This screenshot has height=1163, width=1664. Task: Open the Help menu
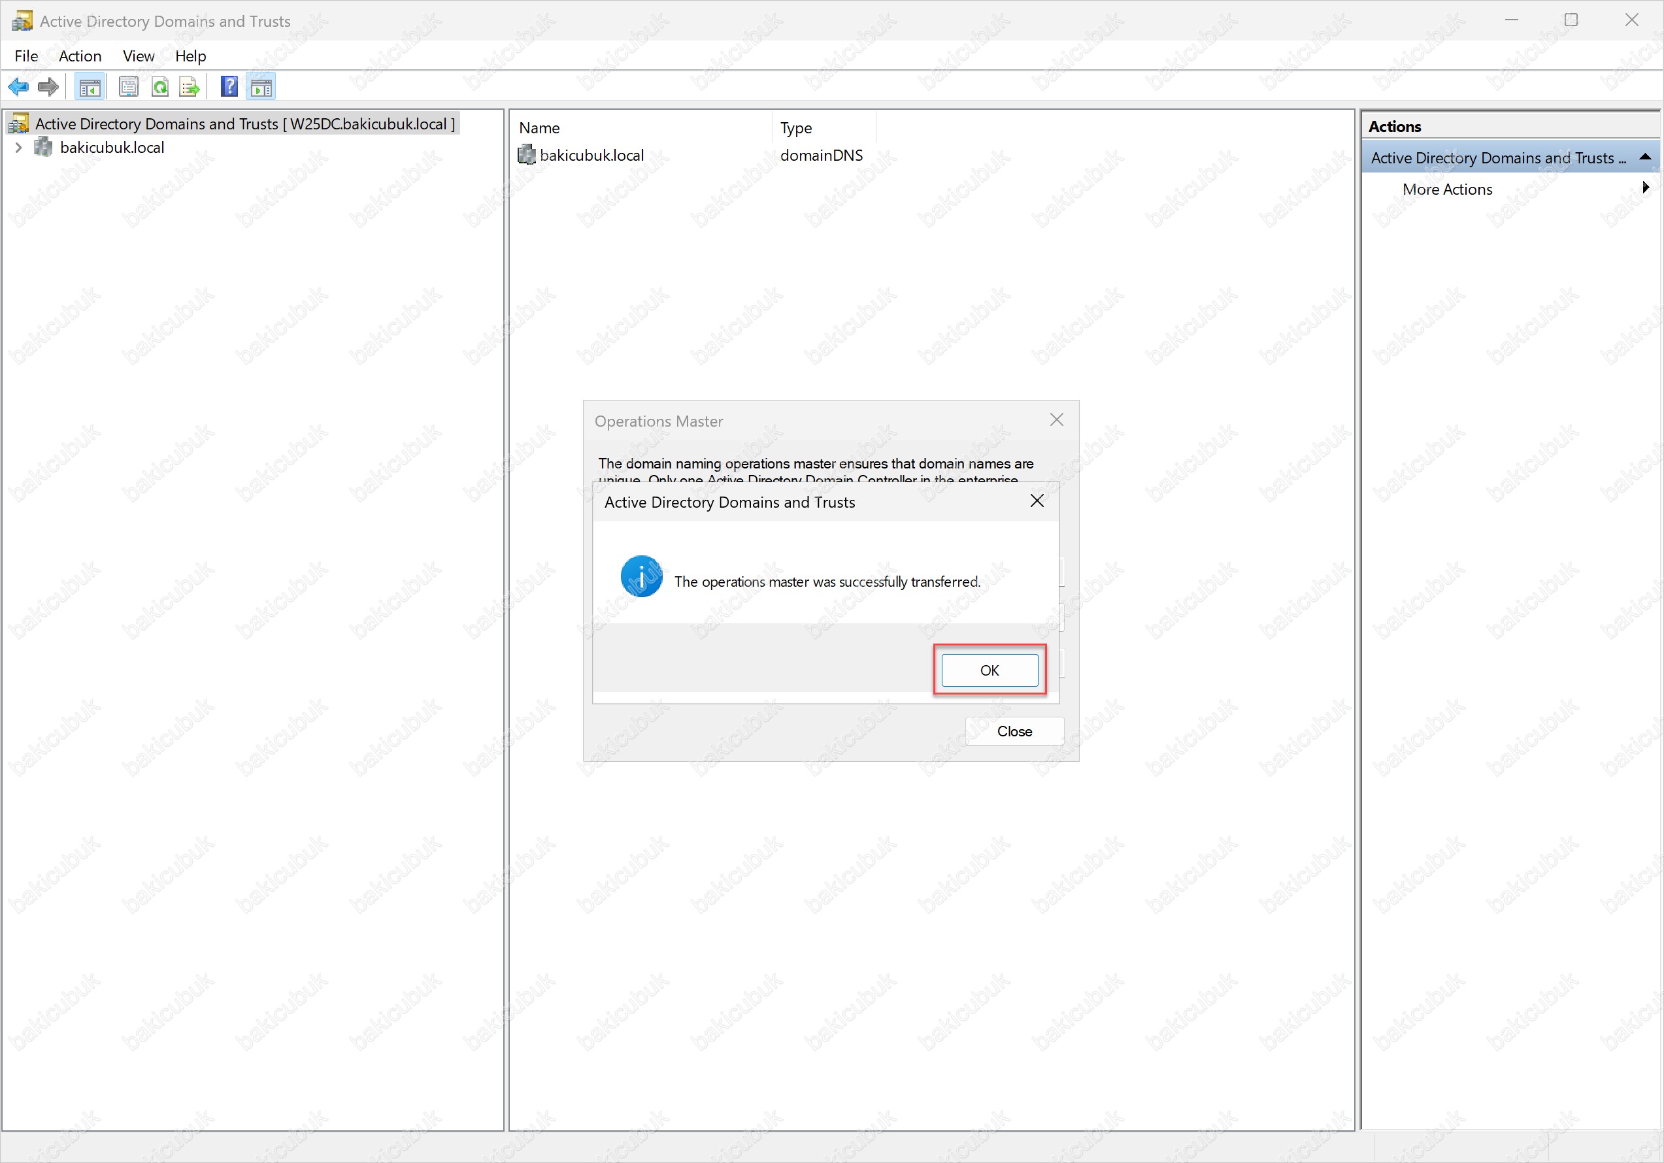(x=191, y=56)
